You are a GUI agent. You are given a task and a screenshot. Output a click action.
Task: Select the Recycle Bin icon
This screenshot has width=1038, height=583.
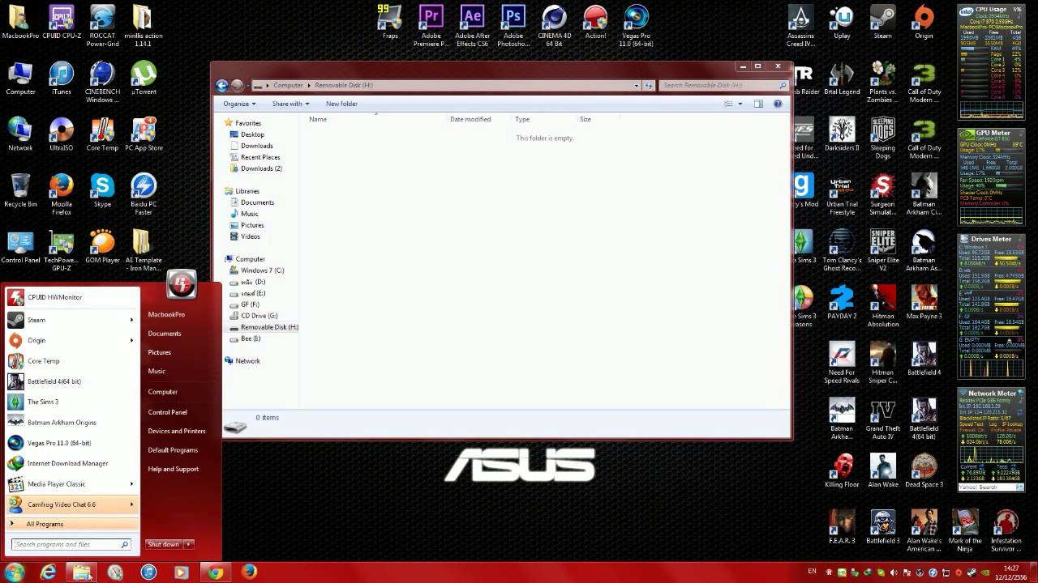click(20, 191)
